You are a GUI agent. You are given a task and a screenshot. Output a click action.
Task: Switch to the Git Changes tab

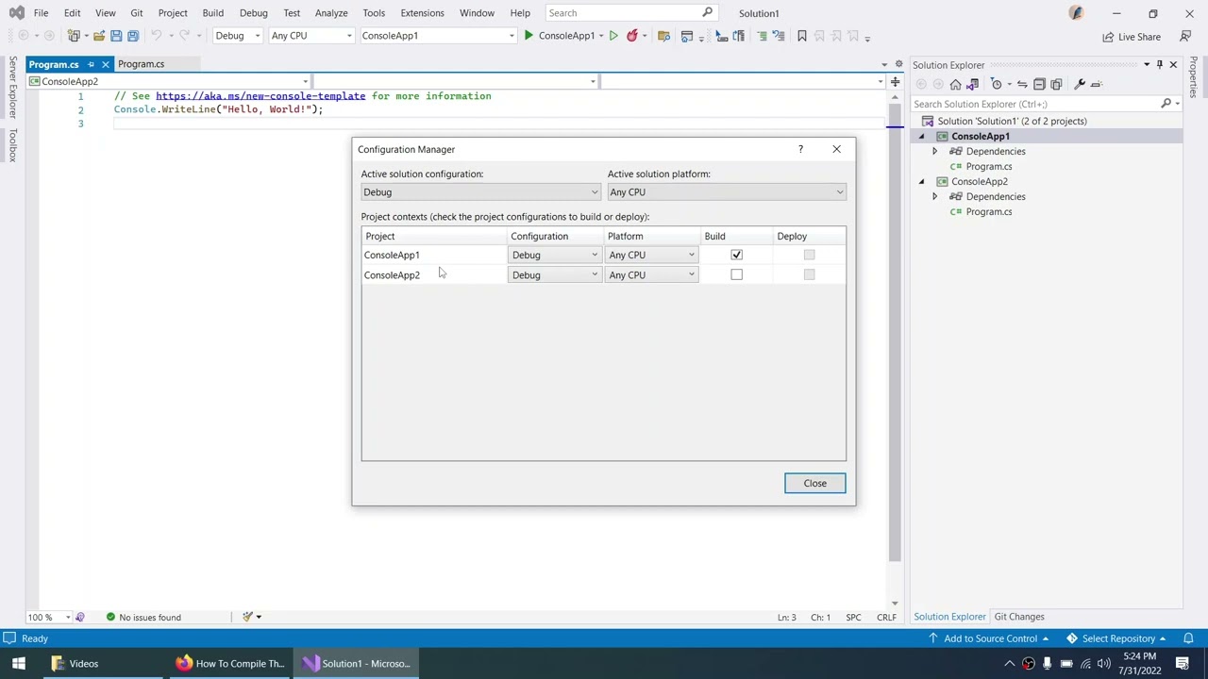[x=1019, y=617]
